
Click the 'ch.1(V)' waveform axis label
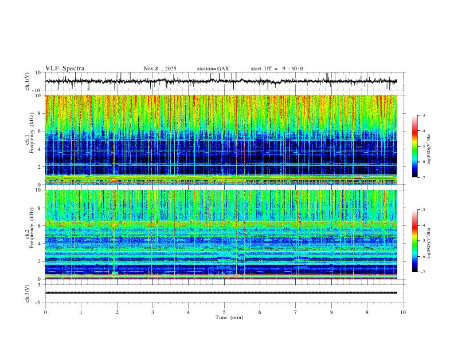coord(28,81)
